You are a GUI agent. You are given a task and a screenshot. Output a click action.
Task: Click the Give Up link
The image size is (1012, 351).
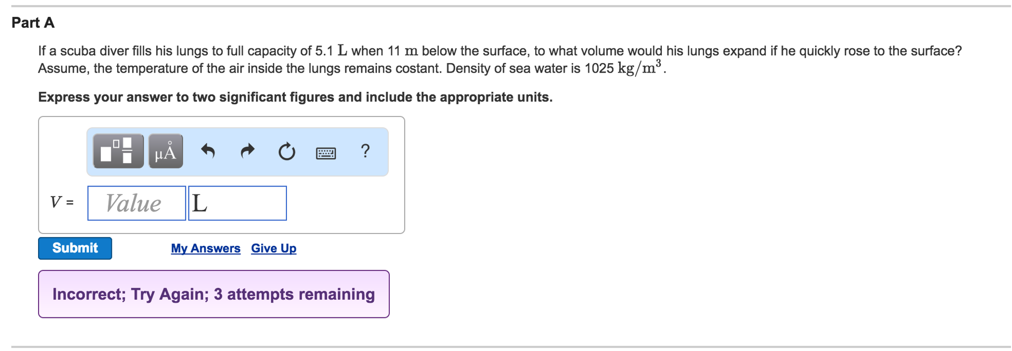tap(273, 248)
